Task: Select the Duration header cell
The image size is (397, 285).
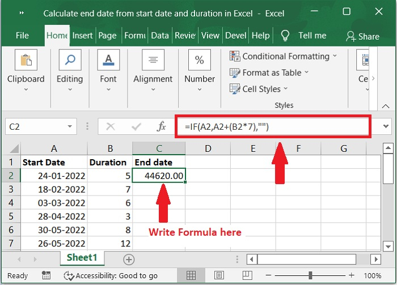Action: [x=110, y=162]
